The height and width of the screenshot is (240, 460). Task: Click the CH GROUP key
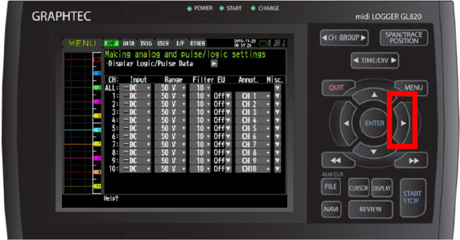344,38
